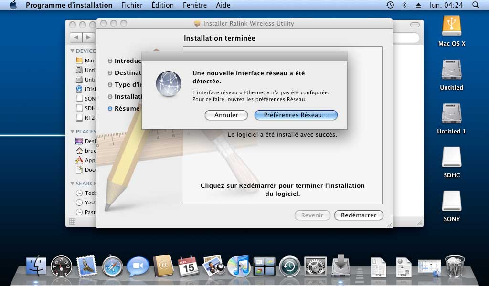Collapse the PLACES section in Finder sidebar

(73, 132)
